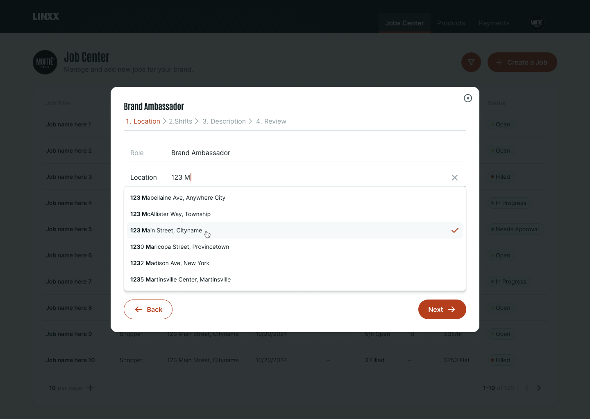This screenshot has height=419, width=590.
Task: Click the filter funnel icon button
Action: tap(471, 62)
